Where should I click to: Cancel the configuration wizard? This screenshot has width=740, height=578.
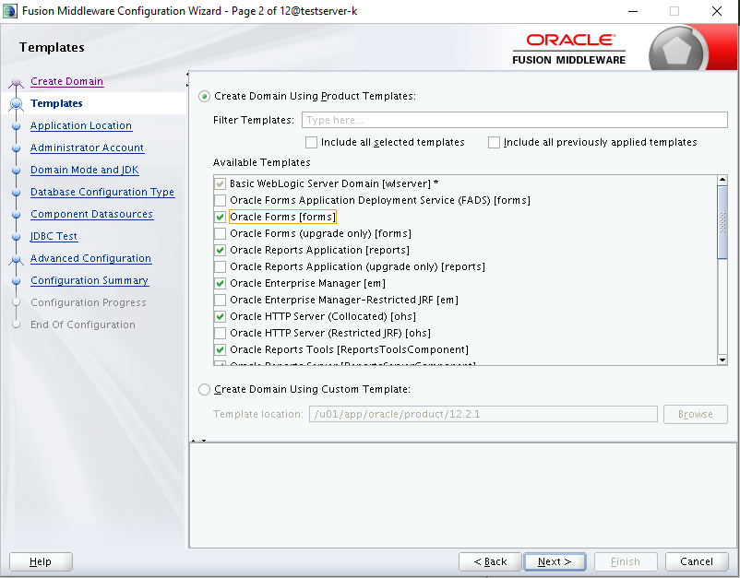[697, 562]
